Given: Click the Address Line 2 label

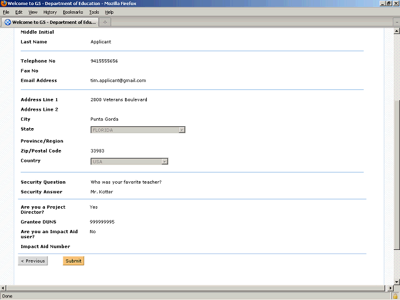Looking at the screenshot, I should 39,109.
